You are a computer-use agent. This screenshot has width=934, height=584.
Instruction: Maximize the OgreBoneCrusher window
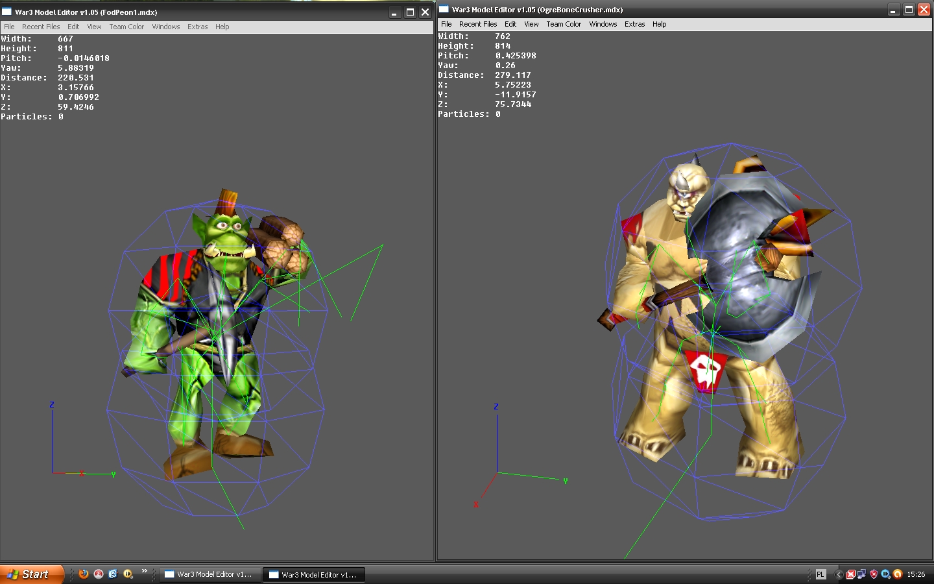(x=909, y=10)
